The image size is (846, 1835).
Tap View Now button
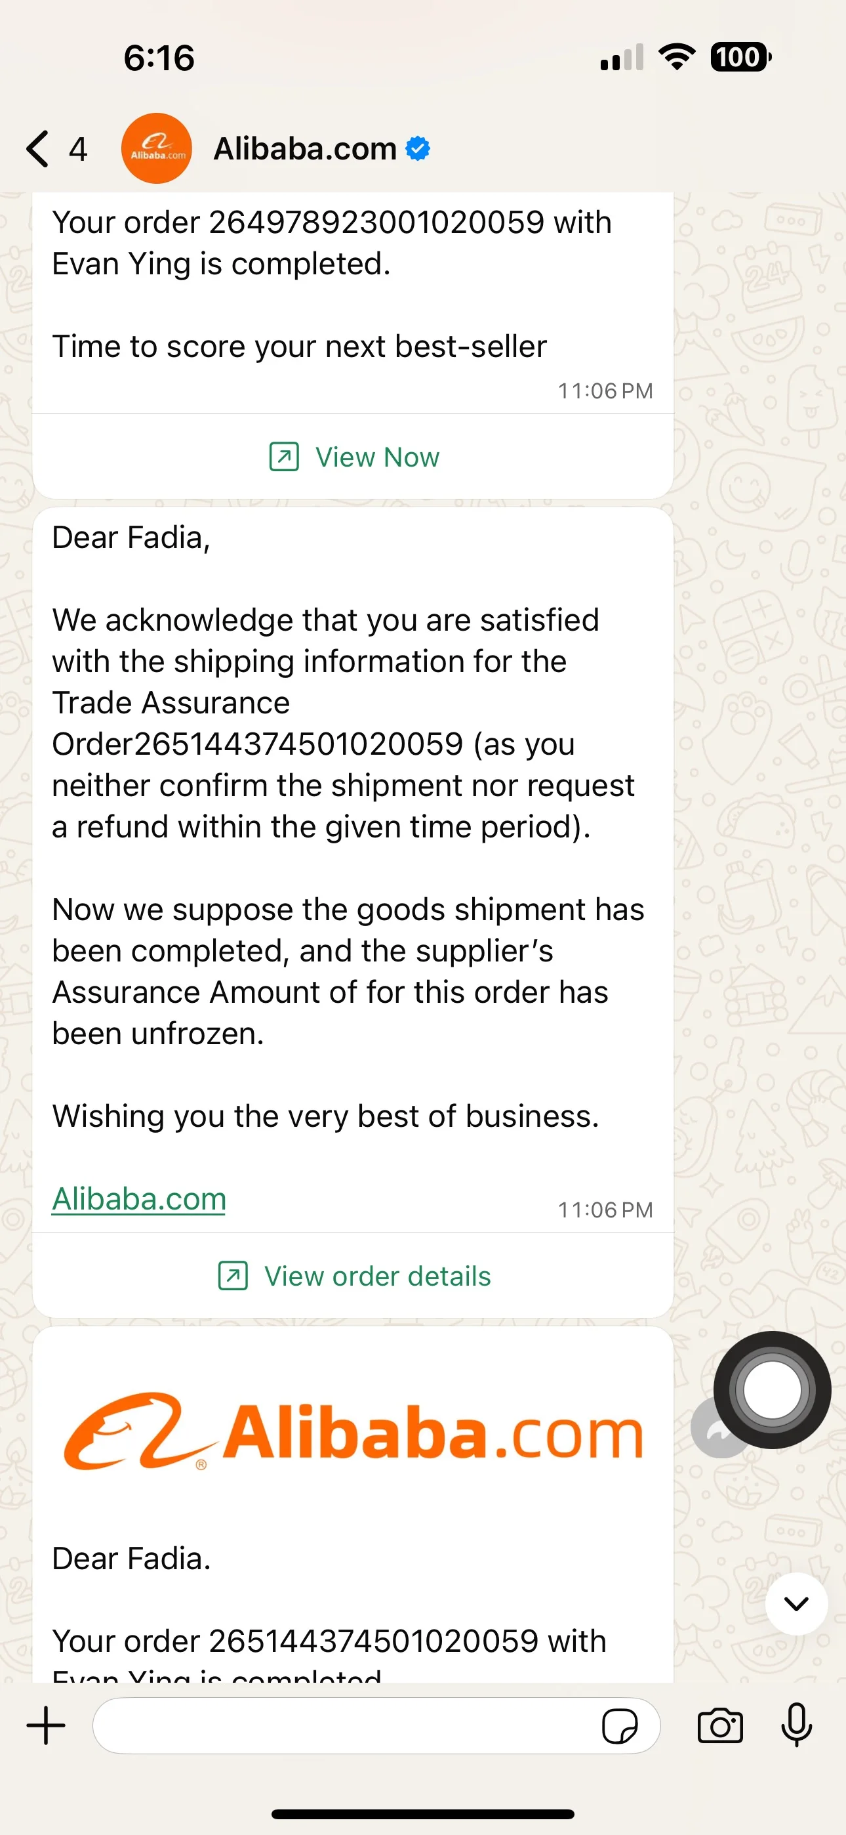pos(354,457)
